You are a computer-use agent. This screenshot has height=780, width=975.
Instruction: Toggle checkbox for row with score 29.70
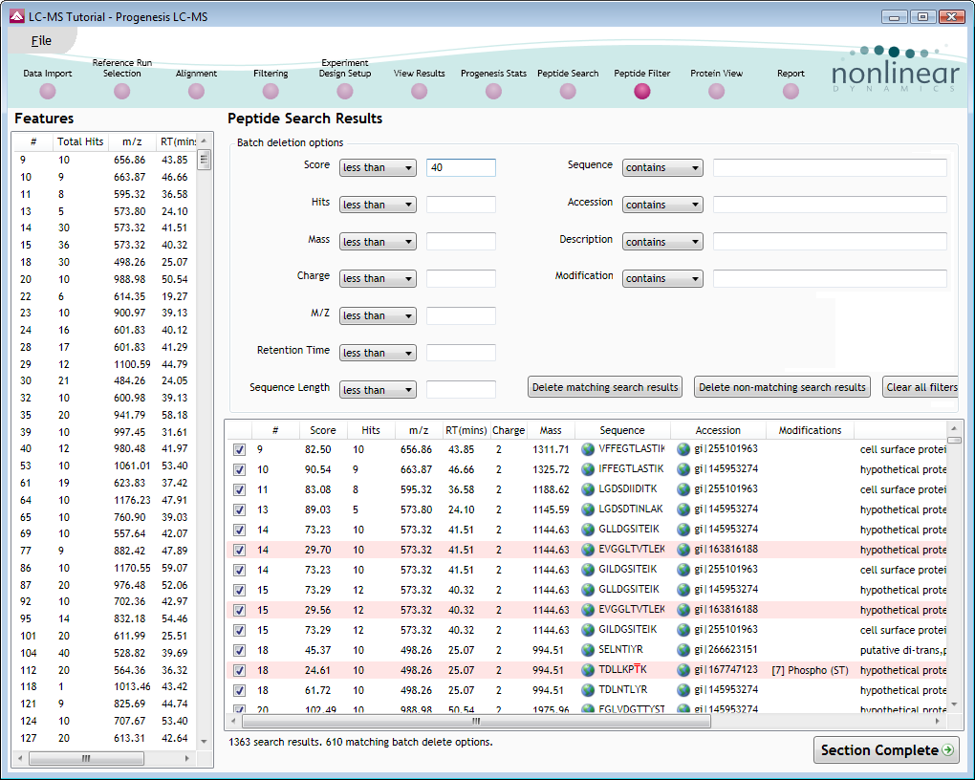[x=239, y=550]
